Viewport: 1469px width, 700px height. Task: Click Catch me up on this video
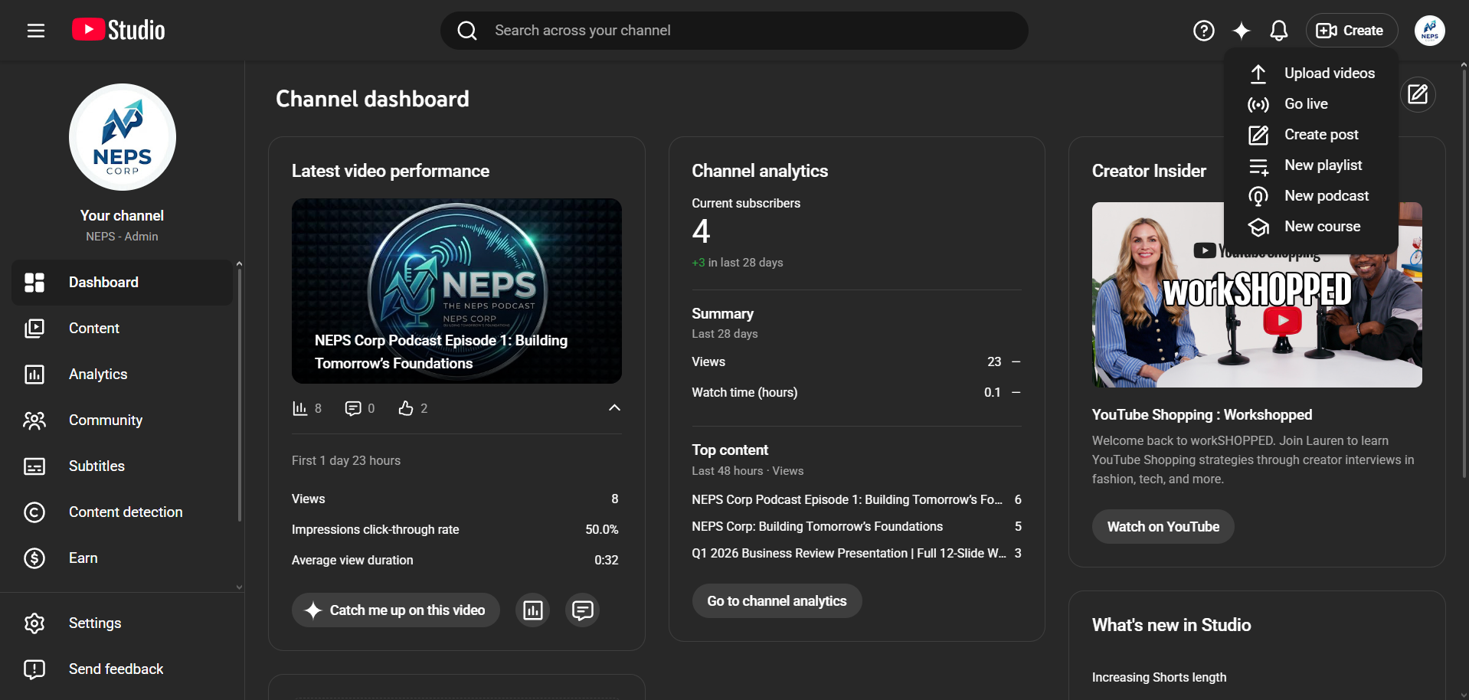[395, 610]
